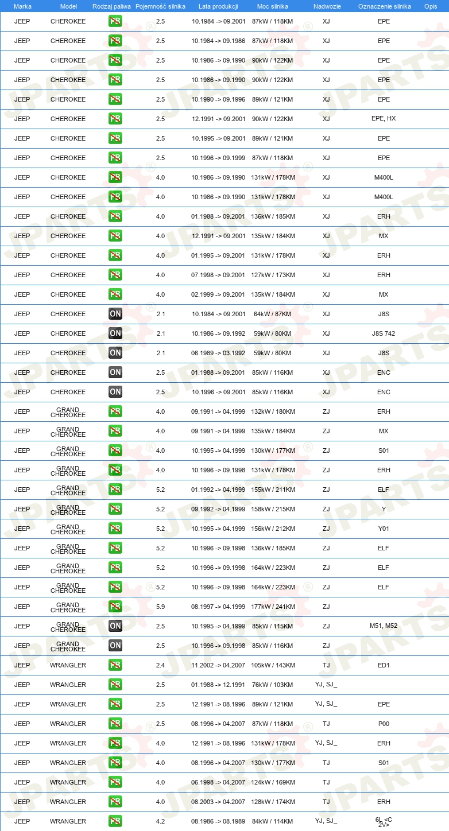Click petrol icon in Cherokee 136kW / 185KM row
The height and width of the screenshot is (831, 449).
coord(115,216)
